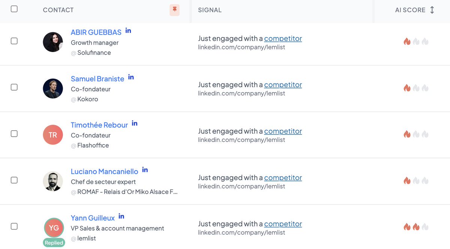Open Timothée Rebour contact name
The image size is (450, 249).
point(99,125)
